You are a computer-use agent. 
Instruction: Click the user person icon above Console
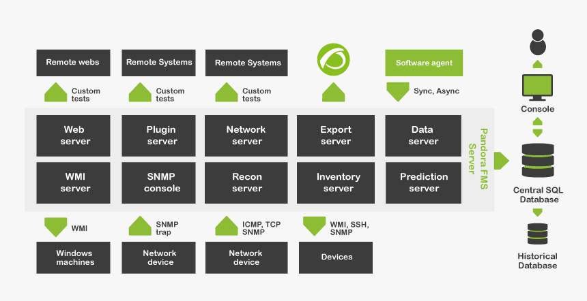tap(538, 42)
